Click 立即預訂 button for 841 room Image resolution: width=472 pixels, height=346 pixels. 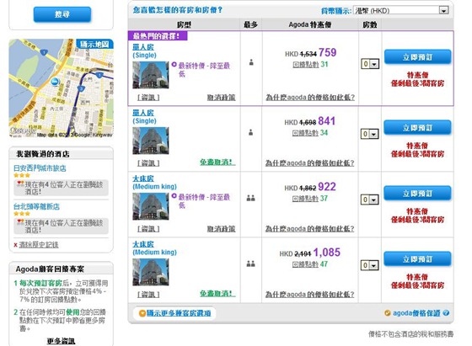coord(417,127)
